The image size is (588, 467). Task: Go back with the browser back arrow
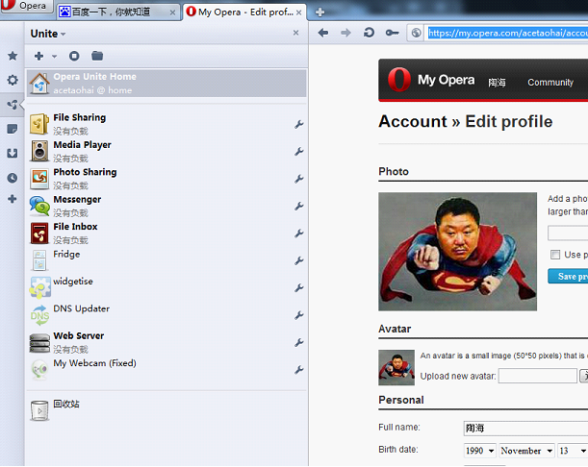[323, 33]
